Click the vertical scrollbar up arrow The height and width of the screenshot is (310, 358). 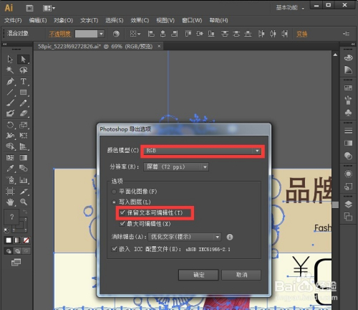(335, 55)
